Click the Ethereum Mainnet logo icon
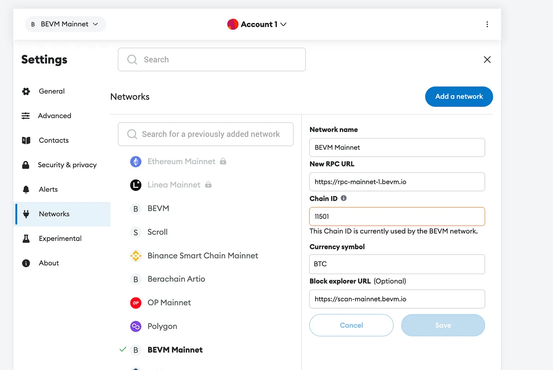The width and height of the screenshot is (553, 370). coord(136,162)
